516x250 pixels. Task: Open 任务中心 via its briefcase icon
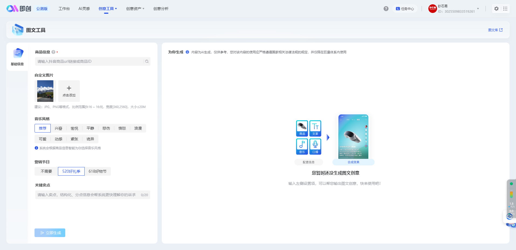[x=398, y=8]
